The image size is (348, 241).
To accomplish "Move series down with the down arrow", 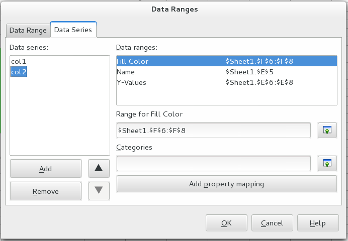I will pos(99,190).
